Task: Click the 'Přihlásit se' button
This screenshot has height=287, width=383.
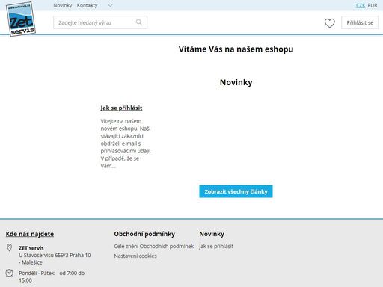Action: pos(360,22)
